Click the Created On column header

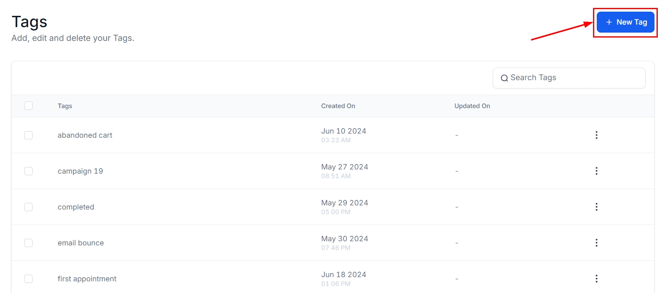(x=338, y=106)
